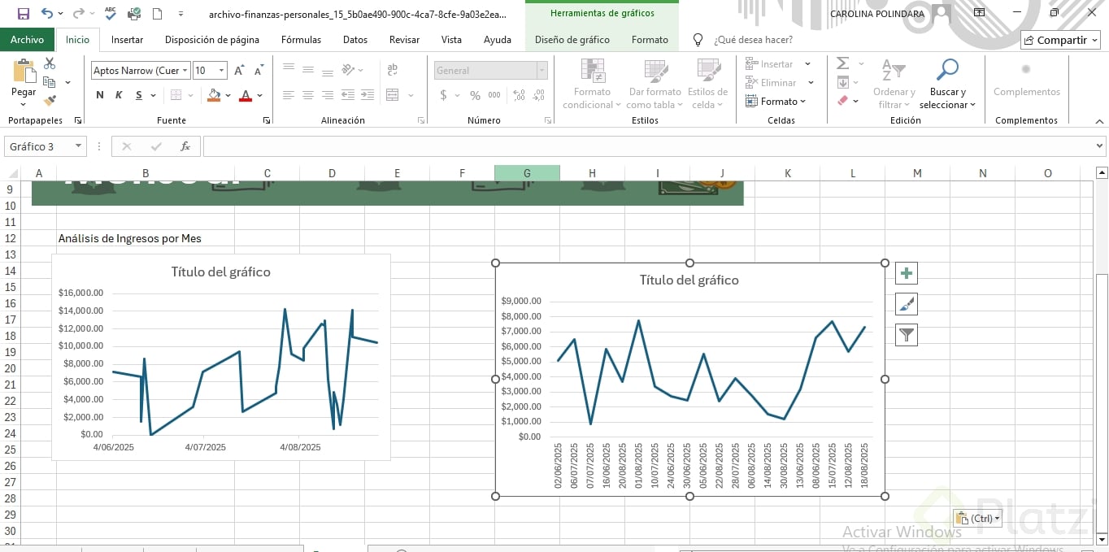
Task: Toggle bold N formatting
Action: click(x=100, y=95)
